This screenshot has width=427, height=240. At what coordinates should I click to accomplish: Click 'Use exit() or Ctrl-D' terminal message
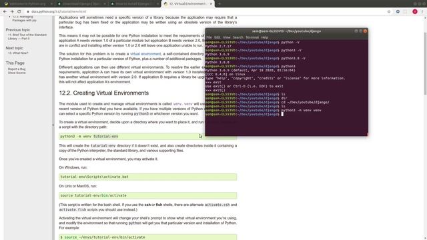click(x=244, y=86)
